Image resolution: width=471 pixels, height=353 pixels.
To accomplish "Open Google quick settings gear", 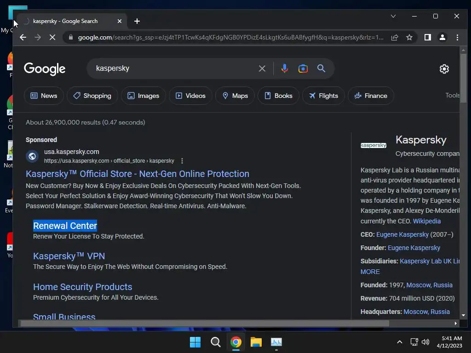I will coord(444,69).
